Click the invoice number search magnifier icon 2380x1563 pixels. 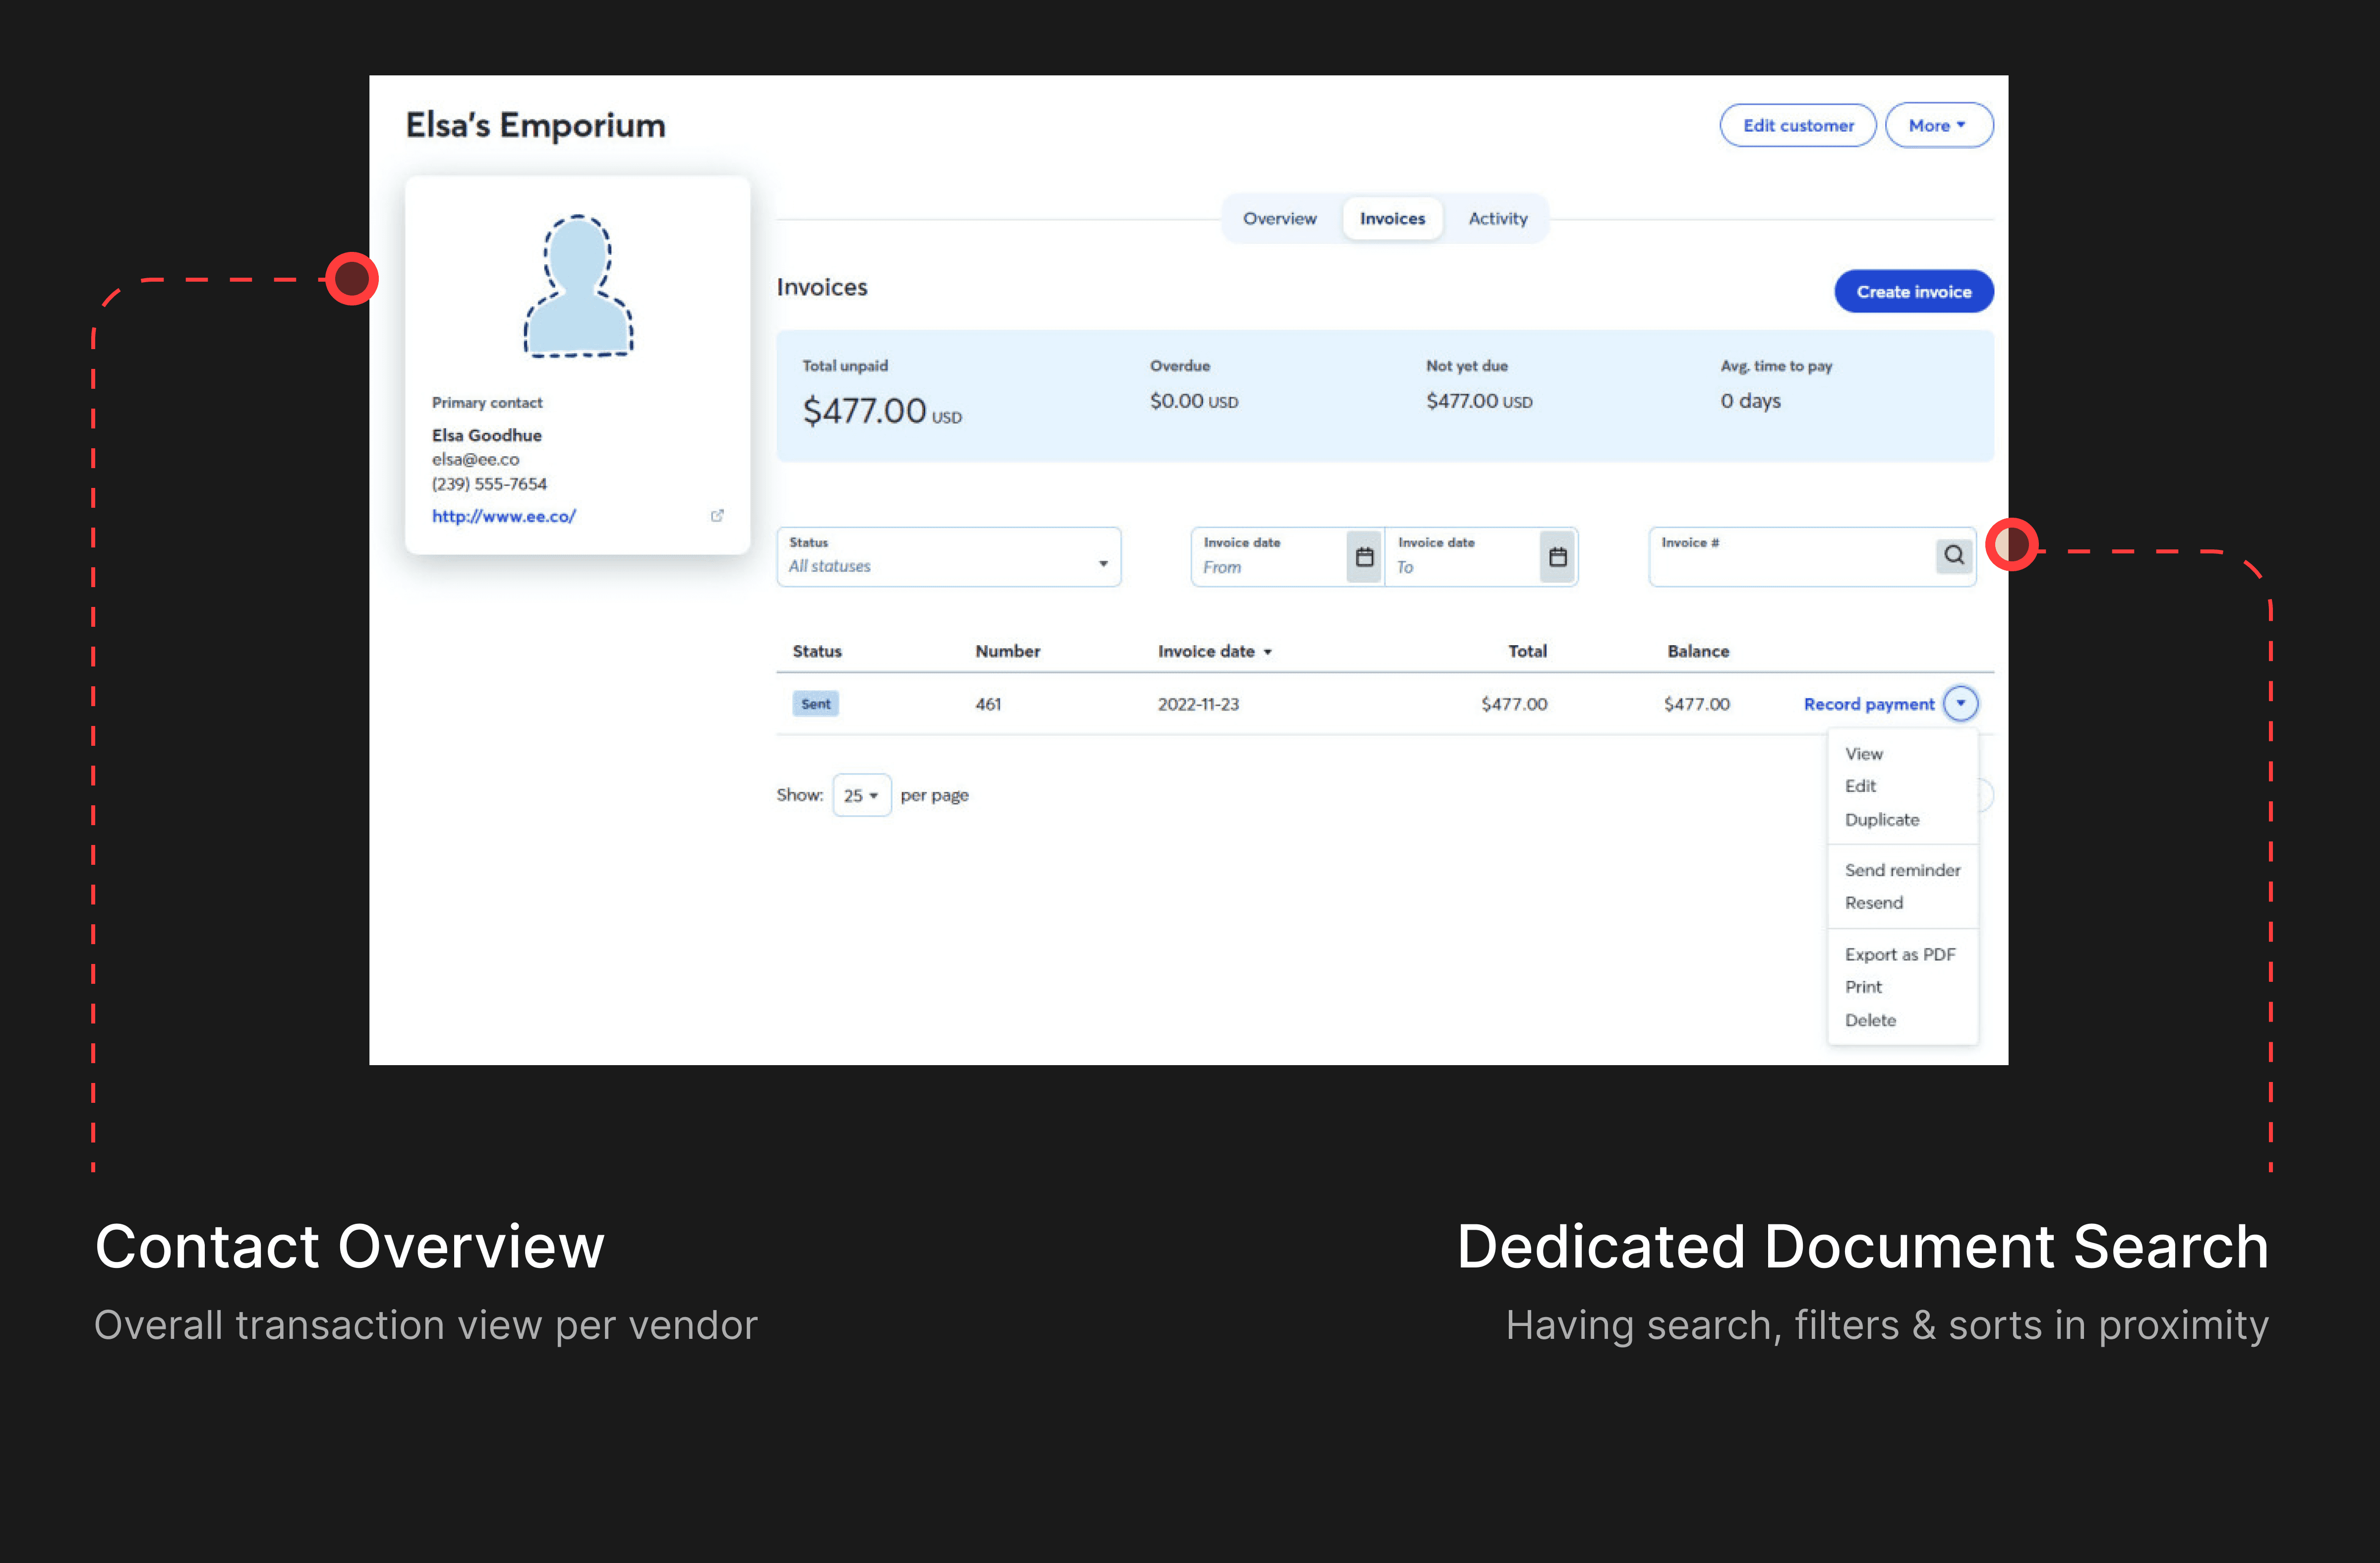tap(1953, 555)
